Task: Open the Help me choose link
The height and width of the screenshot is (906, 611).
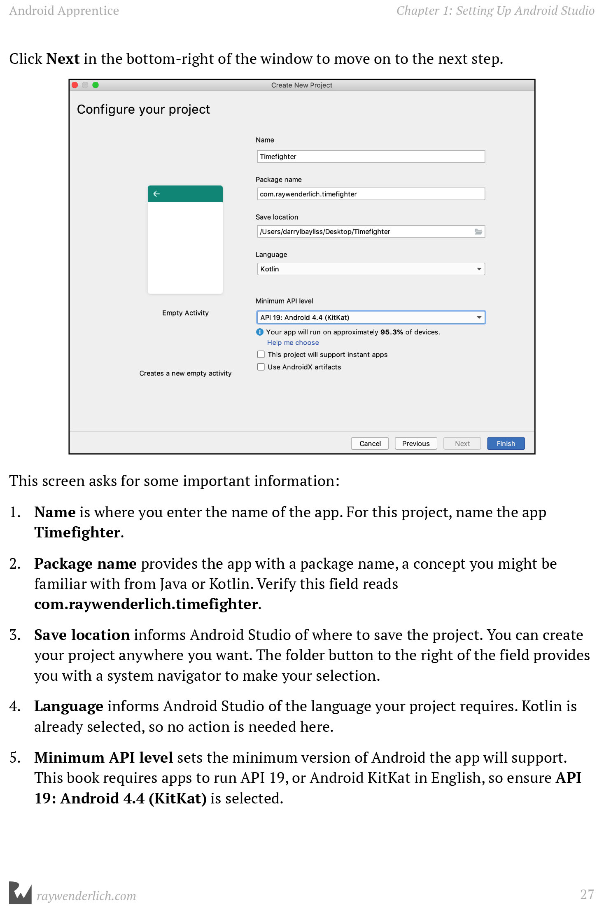Action: pos(293,343)
